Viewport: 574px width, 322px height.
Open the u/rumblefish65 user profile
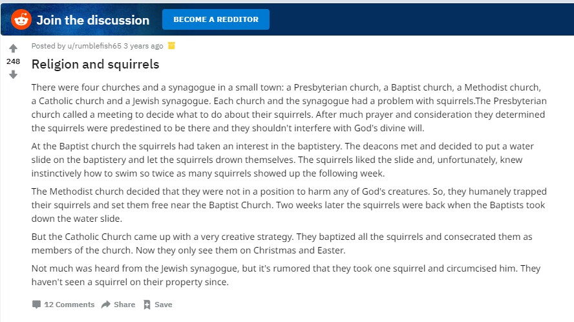pyautogui.click(x=94, y=46)
